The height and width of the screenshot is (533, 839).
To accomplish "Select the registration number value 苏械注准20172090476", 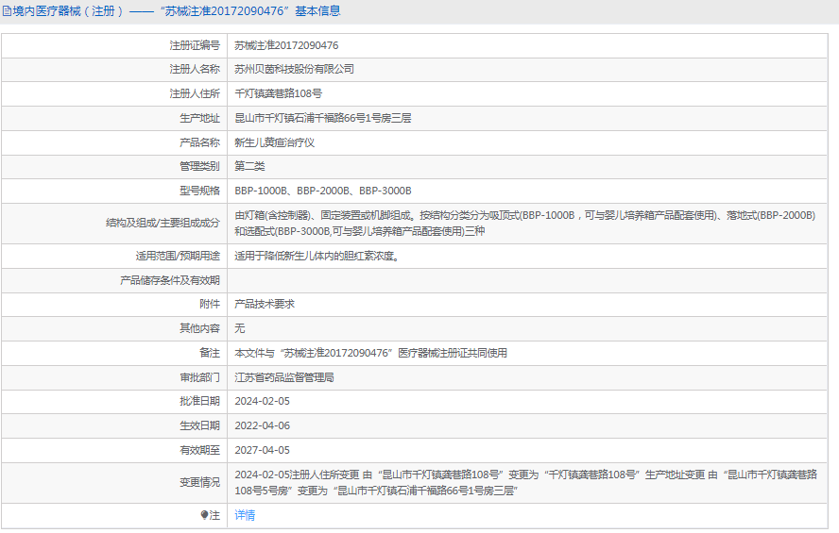I will point(286,46).
